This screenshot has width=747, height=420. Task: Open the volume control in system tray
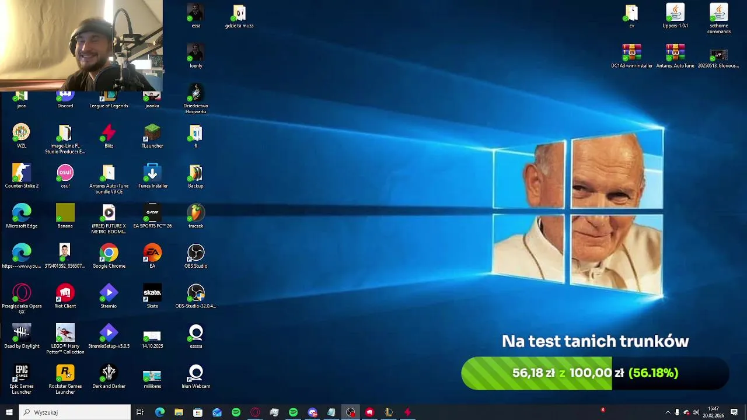coord(696,412)
